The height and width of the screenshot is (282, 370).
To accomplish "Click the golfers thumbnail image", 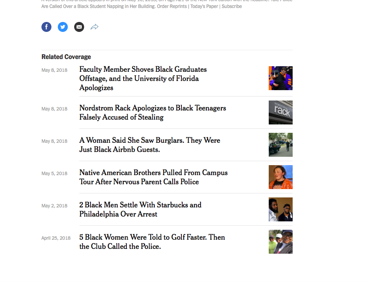I will click(x=281, y=242).
